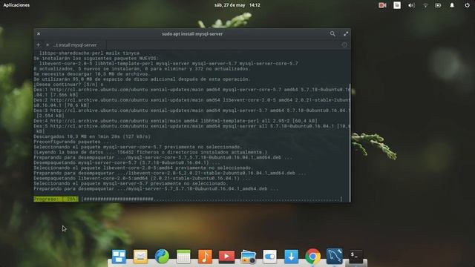This screenshot has height=267, width=475.
Task: Launch MySQL Workbench from the dock
Action: [335, 257]
